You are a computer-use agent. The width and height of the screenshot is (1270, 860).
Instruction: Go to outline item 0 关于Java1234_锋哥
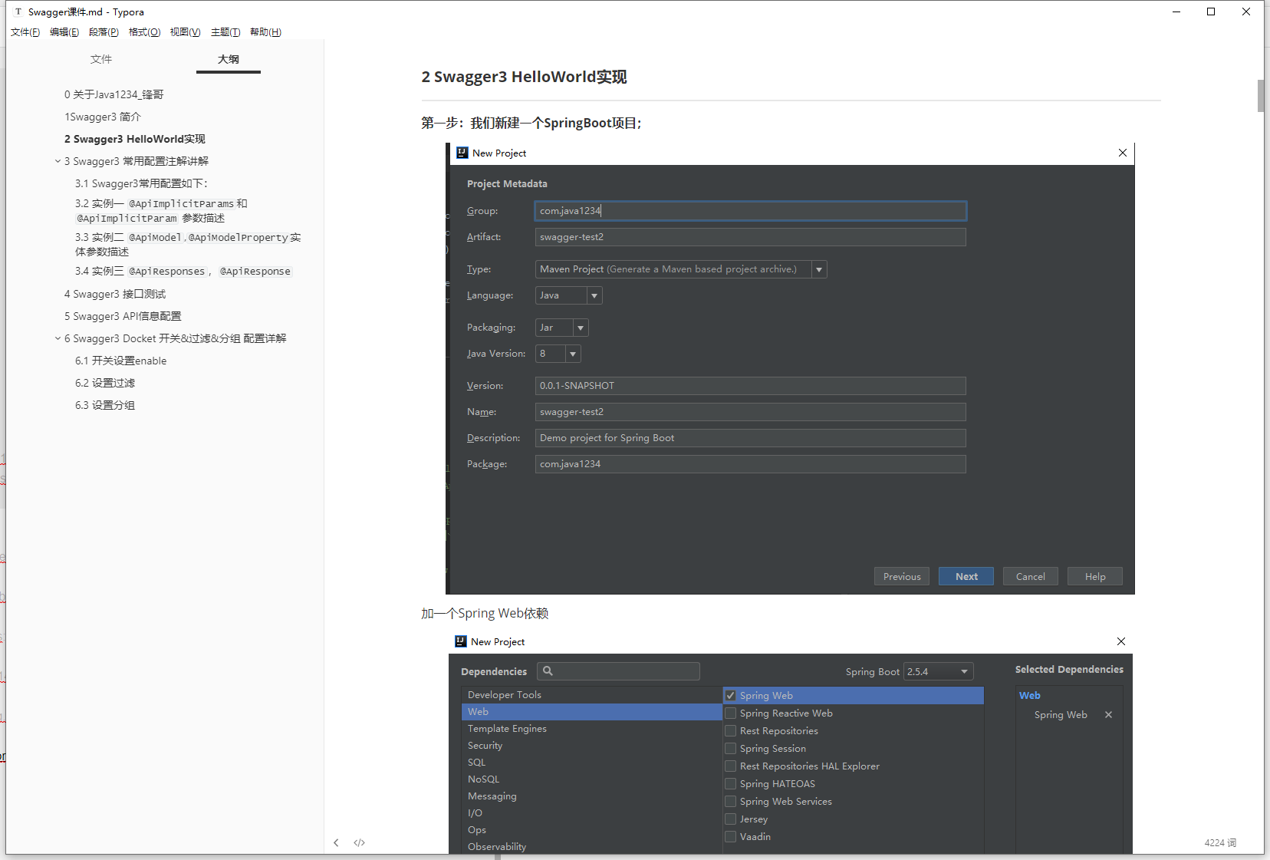point(114,94)
